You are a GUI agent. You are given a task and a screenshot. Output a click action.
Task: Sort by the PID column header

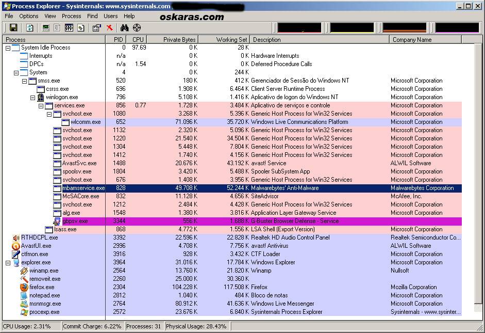116,40
